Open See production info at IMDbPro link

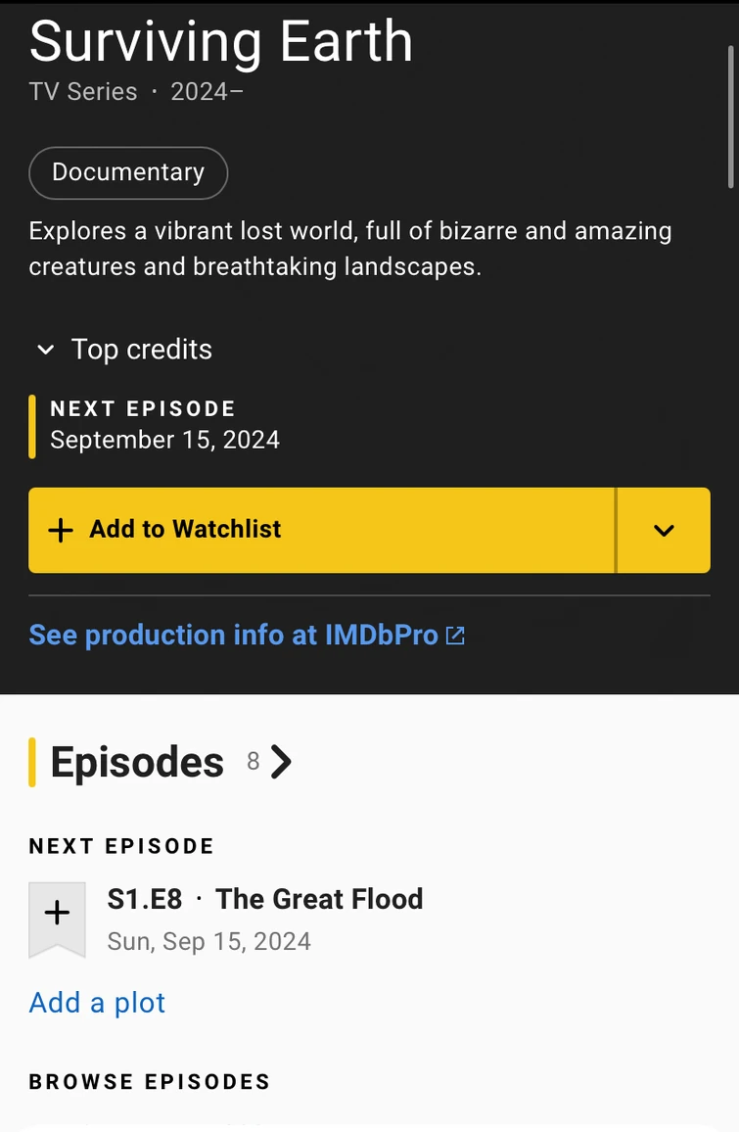pyautogui.click(x=233, y=636)
